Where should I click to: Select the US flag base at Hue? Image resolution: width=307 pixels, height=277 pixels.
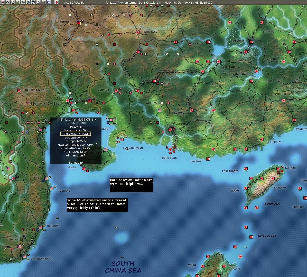[46, 179]
